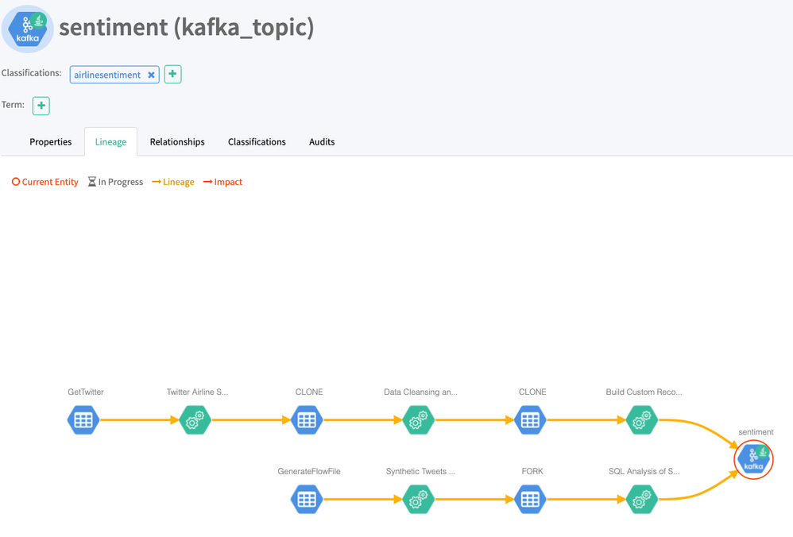Screen dimensions: 793x537
Task: Open the Audits tab
Action: pos(322,141)
